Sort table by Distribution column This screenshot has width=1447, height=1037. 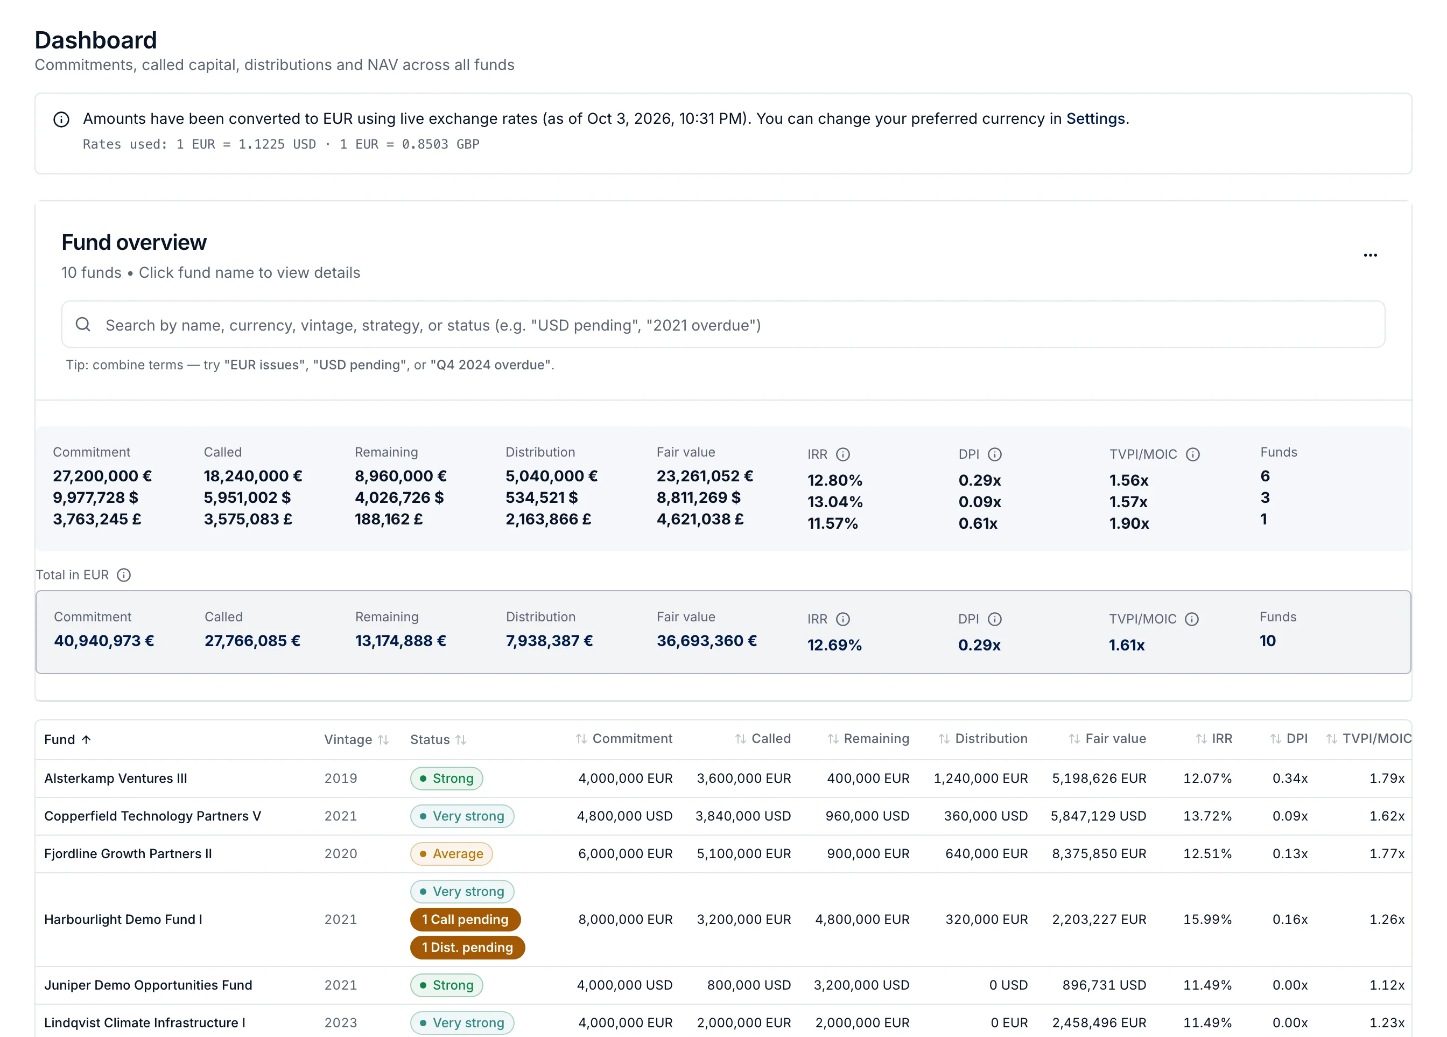[982, 738]
